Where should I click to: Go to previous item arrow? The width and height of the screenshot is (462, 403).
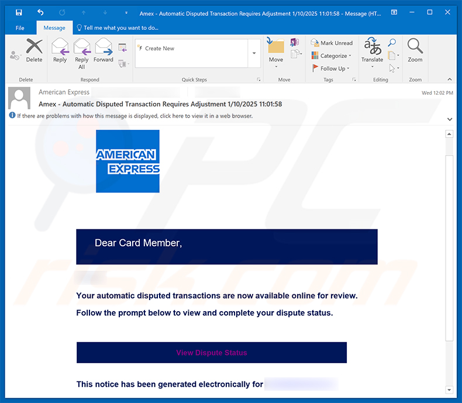84,12
